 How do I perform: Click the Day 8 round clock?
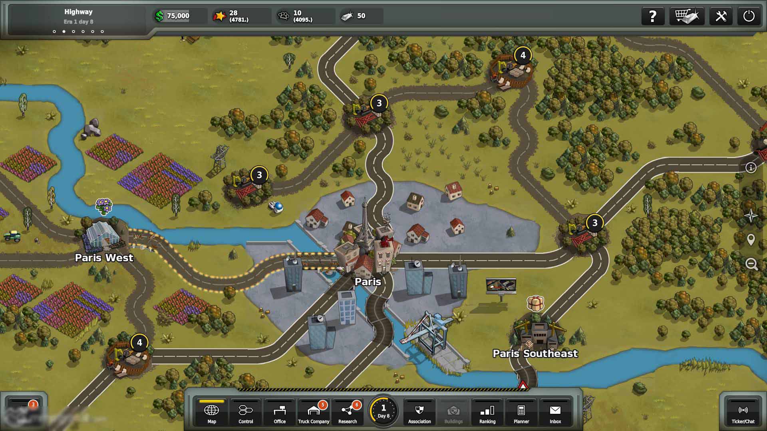tap(383, 411)
